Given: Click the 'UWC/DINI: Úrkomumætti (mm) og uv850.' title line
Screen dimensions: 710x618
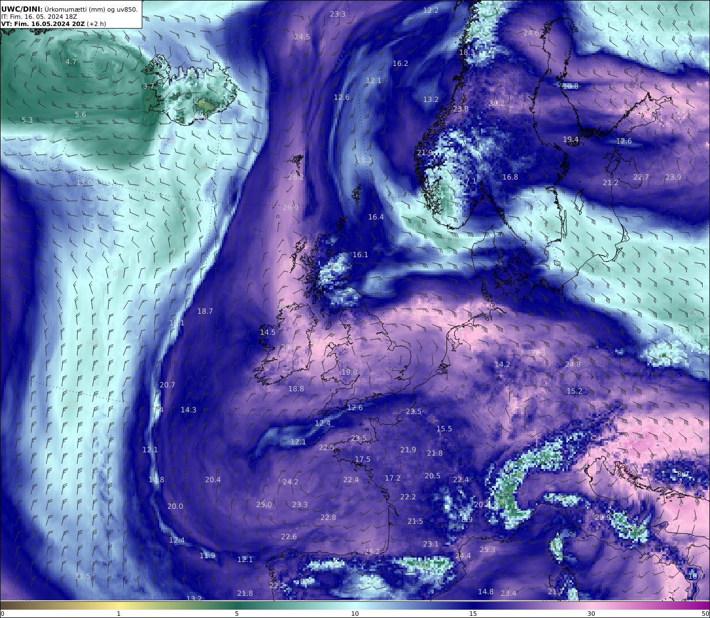Looking at the screenshot, I should [x=69, y=9].
